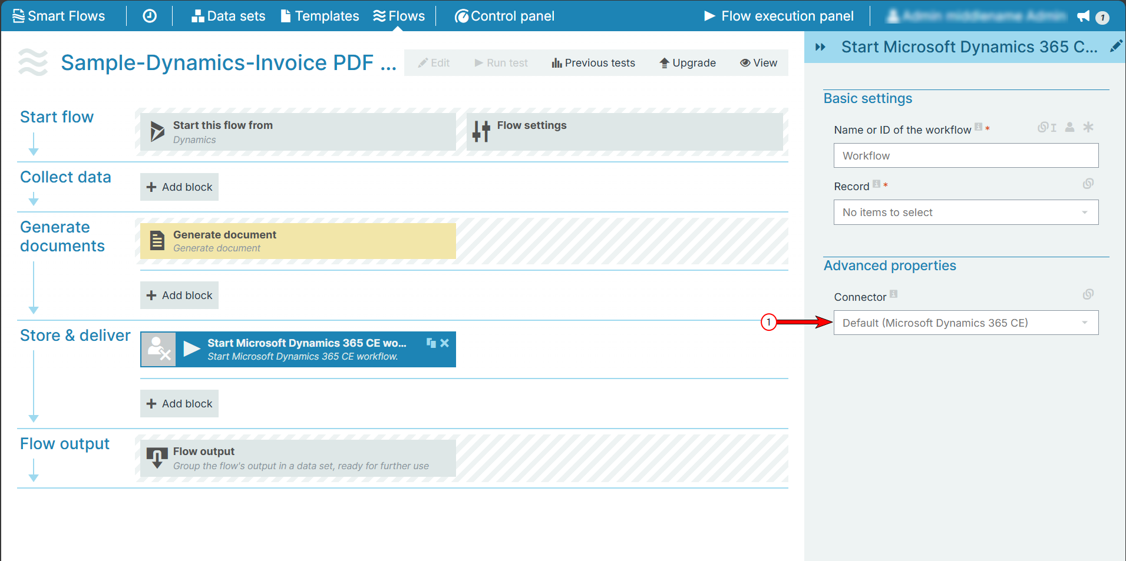Image resolution: width=1126 pixels, height=561 pixels.
Task: Focus the Workflow name input field
Action: coord(966,155)
